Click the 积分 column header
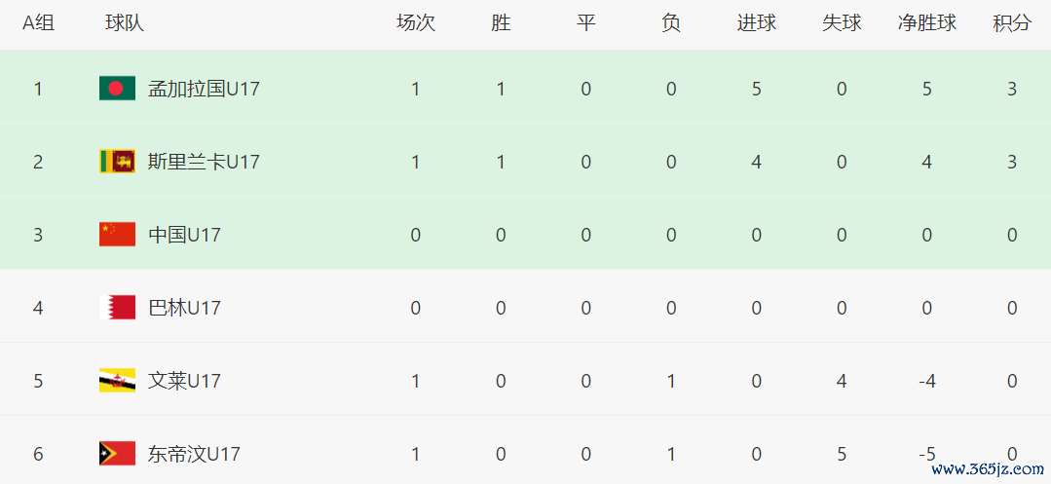The width and height of the screenshot is (1051, 484). pos(1012,23)
